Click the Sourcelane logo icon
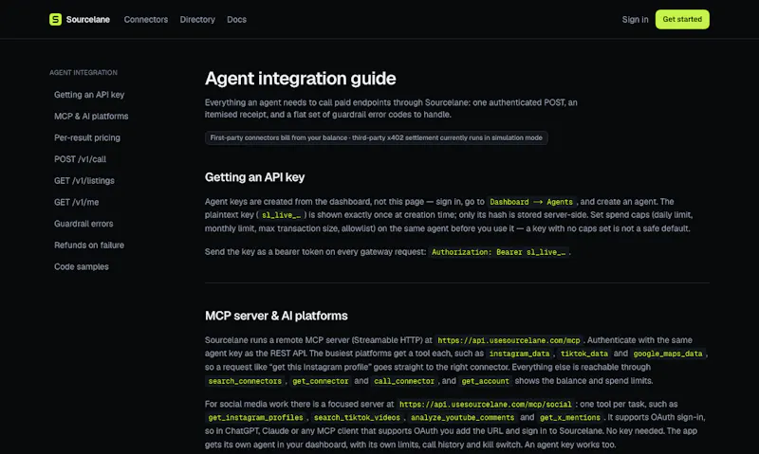The width and height of the screenshot is (759, 454). (x=55, y=19)
